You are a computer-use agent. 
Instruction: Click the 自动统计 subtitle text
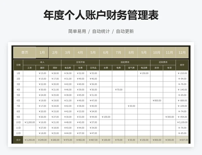pyautogui.click(x=101, y=31)
